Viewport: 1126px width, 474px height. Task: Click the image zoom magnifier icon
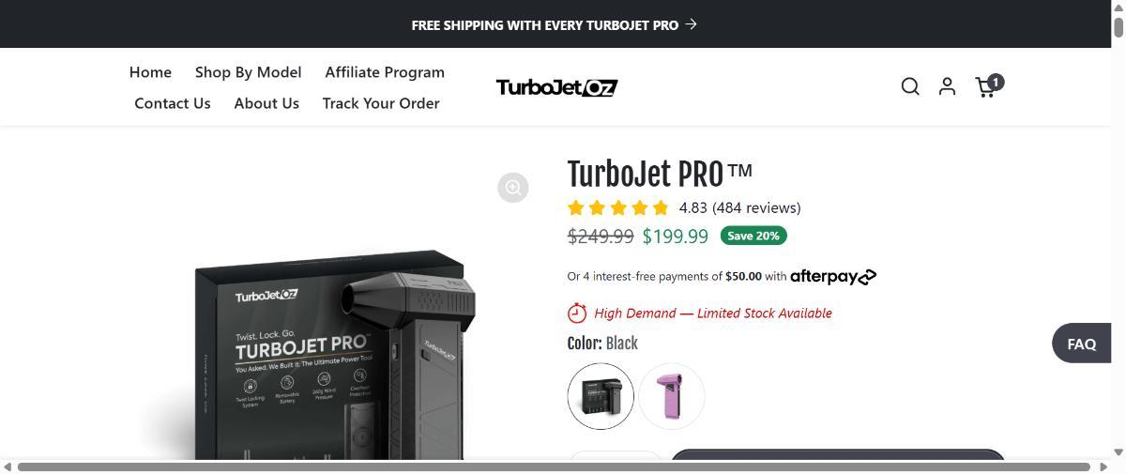pyautogui.click(x=513, y=188)
